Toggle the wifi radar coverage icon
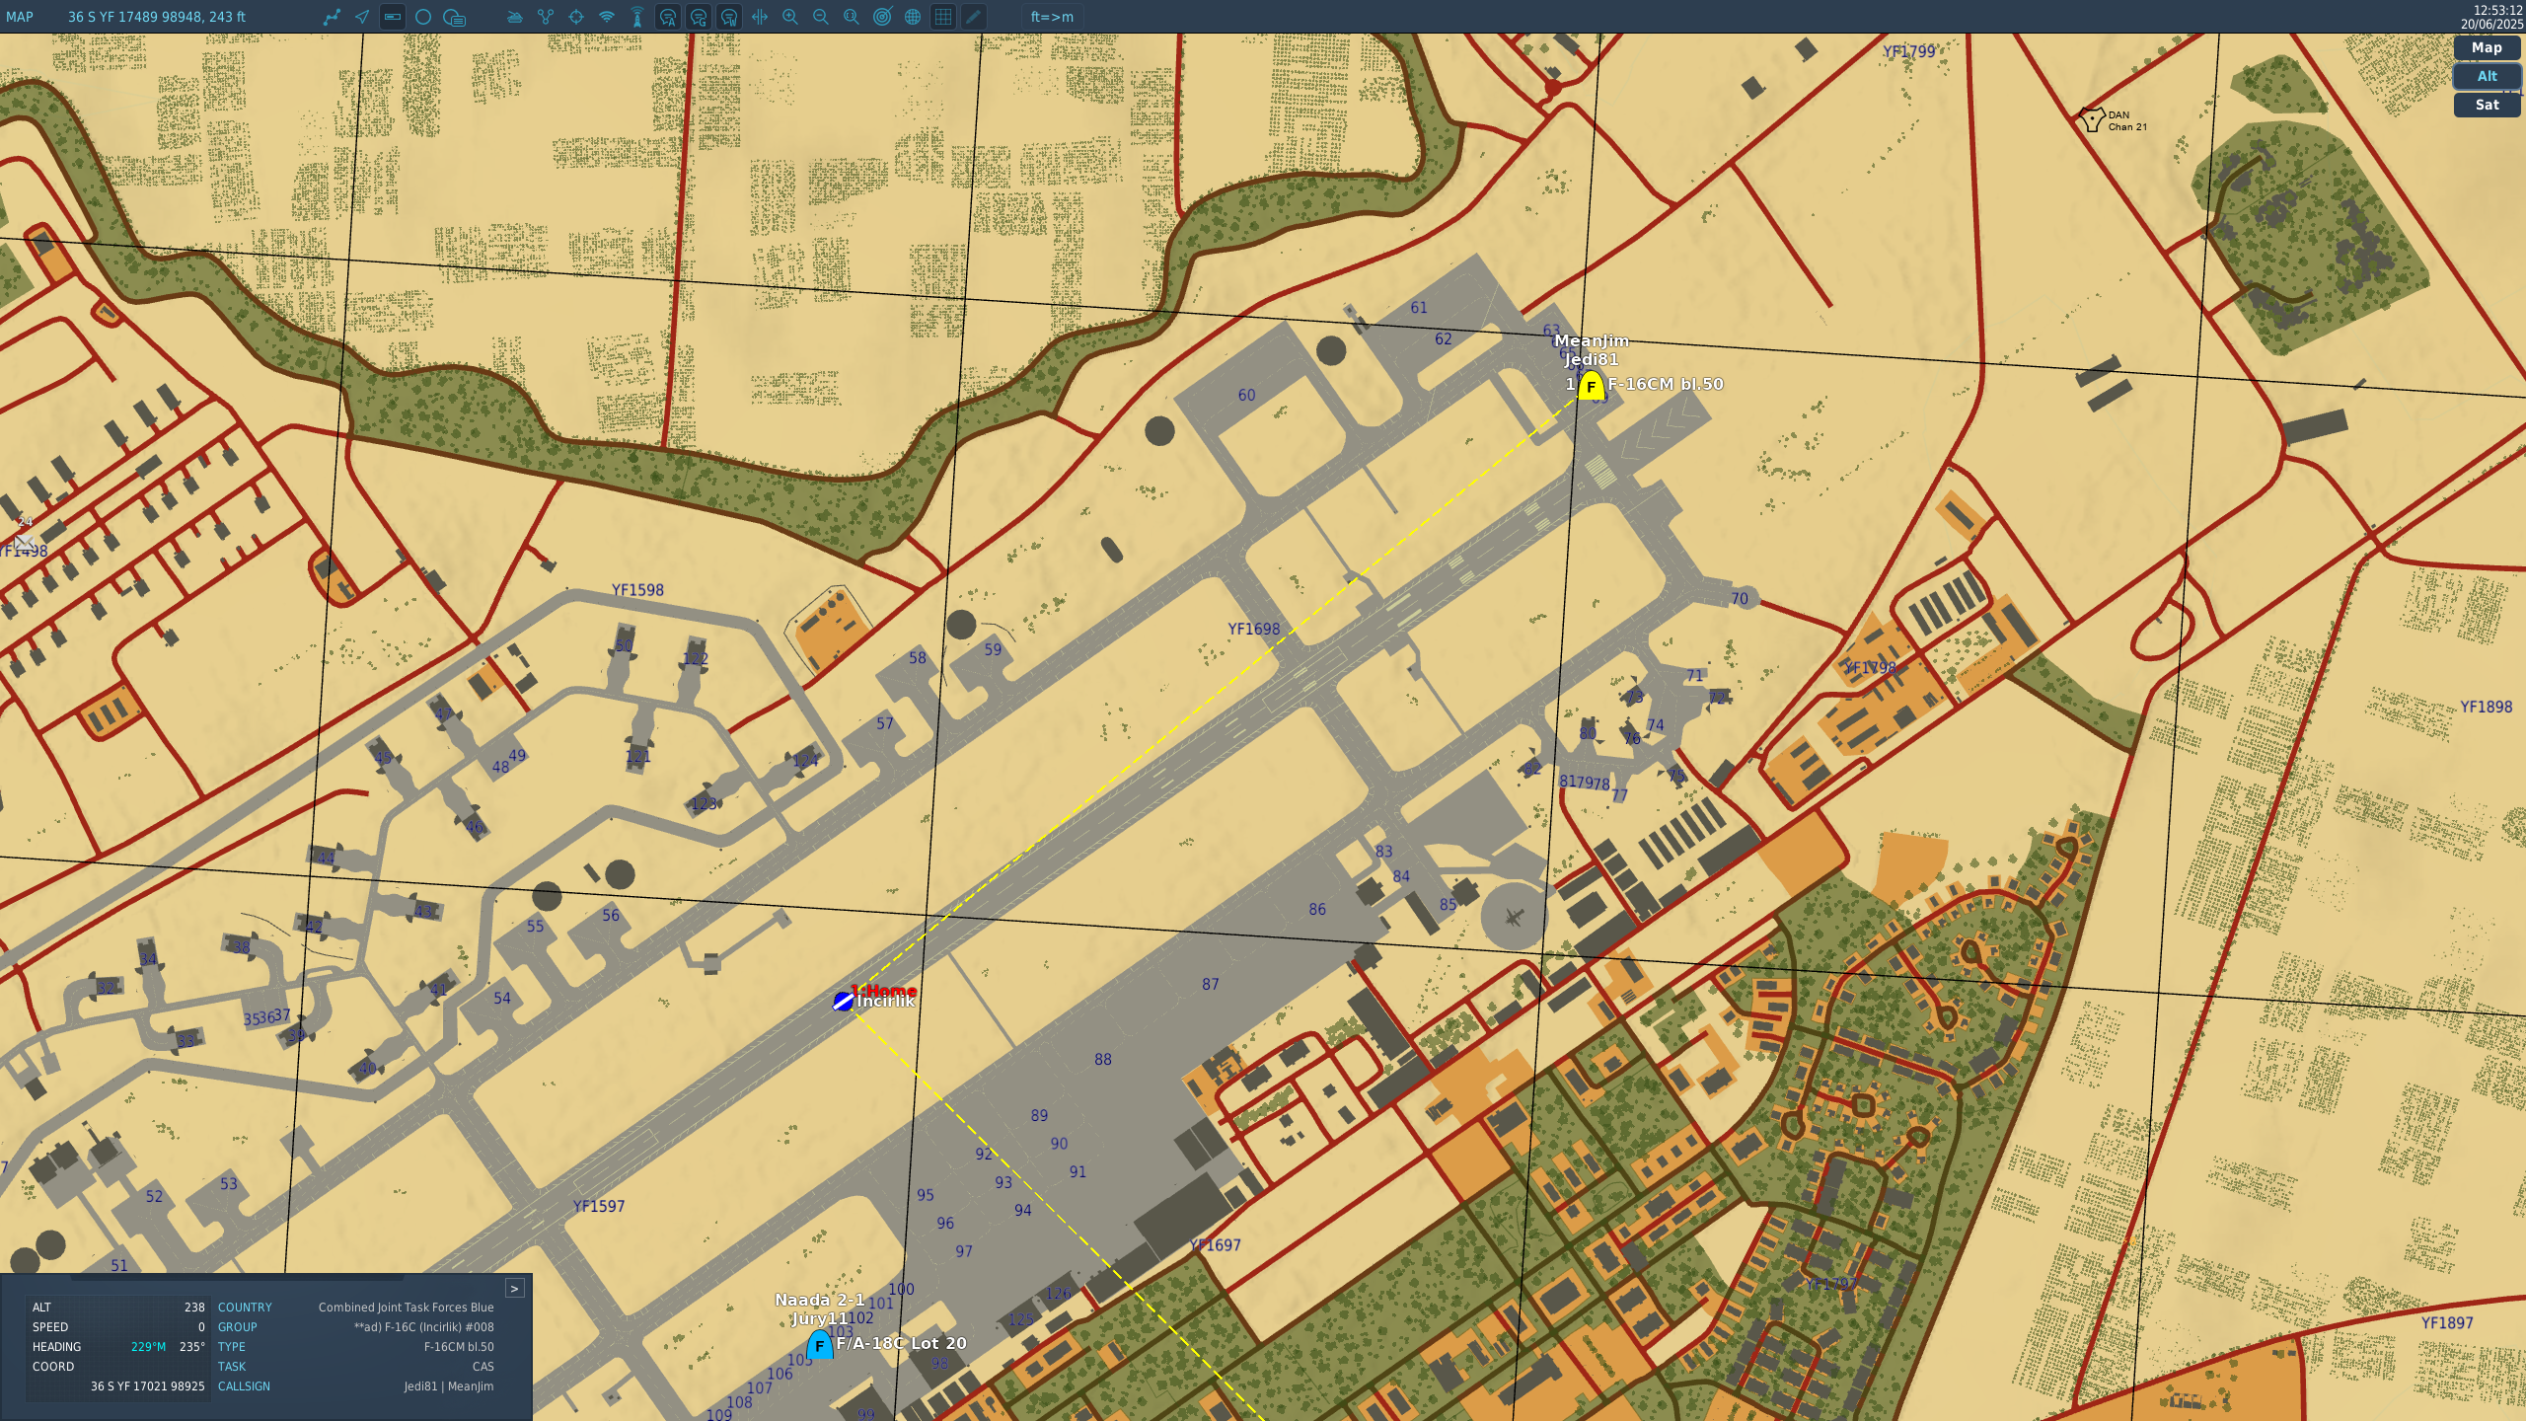The height and width of the screenshot is (1421, 2526). [607, 17]
